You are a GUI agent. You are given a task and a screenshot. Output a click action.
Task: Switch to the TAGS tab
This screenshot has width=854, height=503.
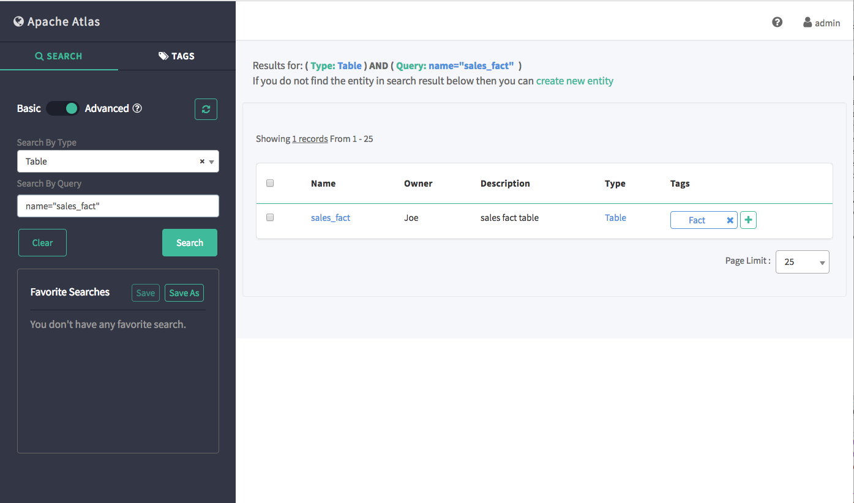[177, 56]
